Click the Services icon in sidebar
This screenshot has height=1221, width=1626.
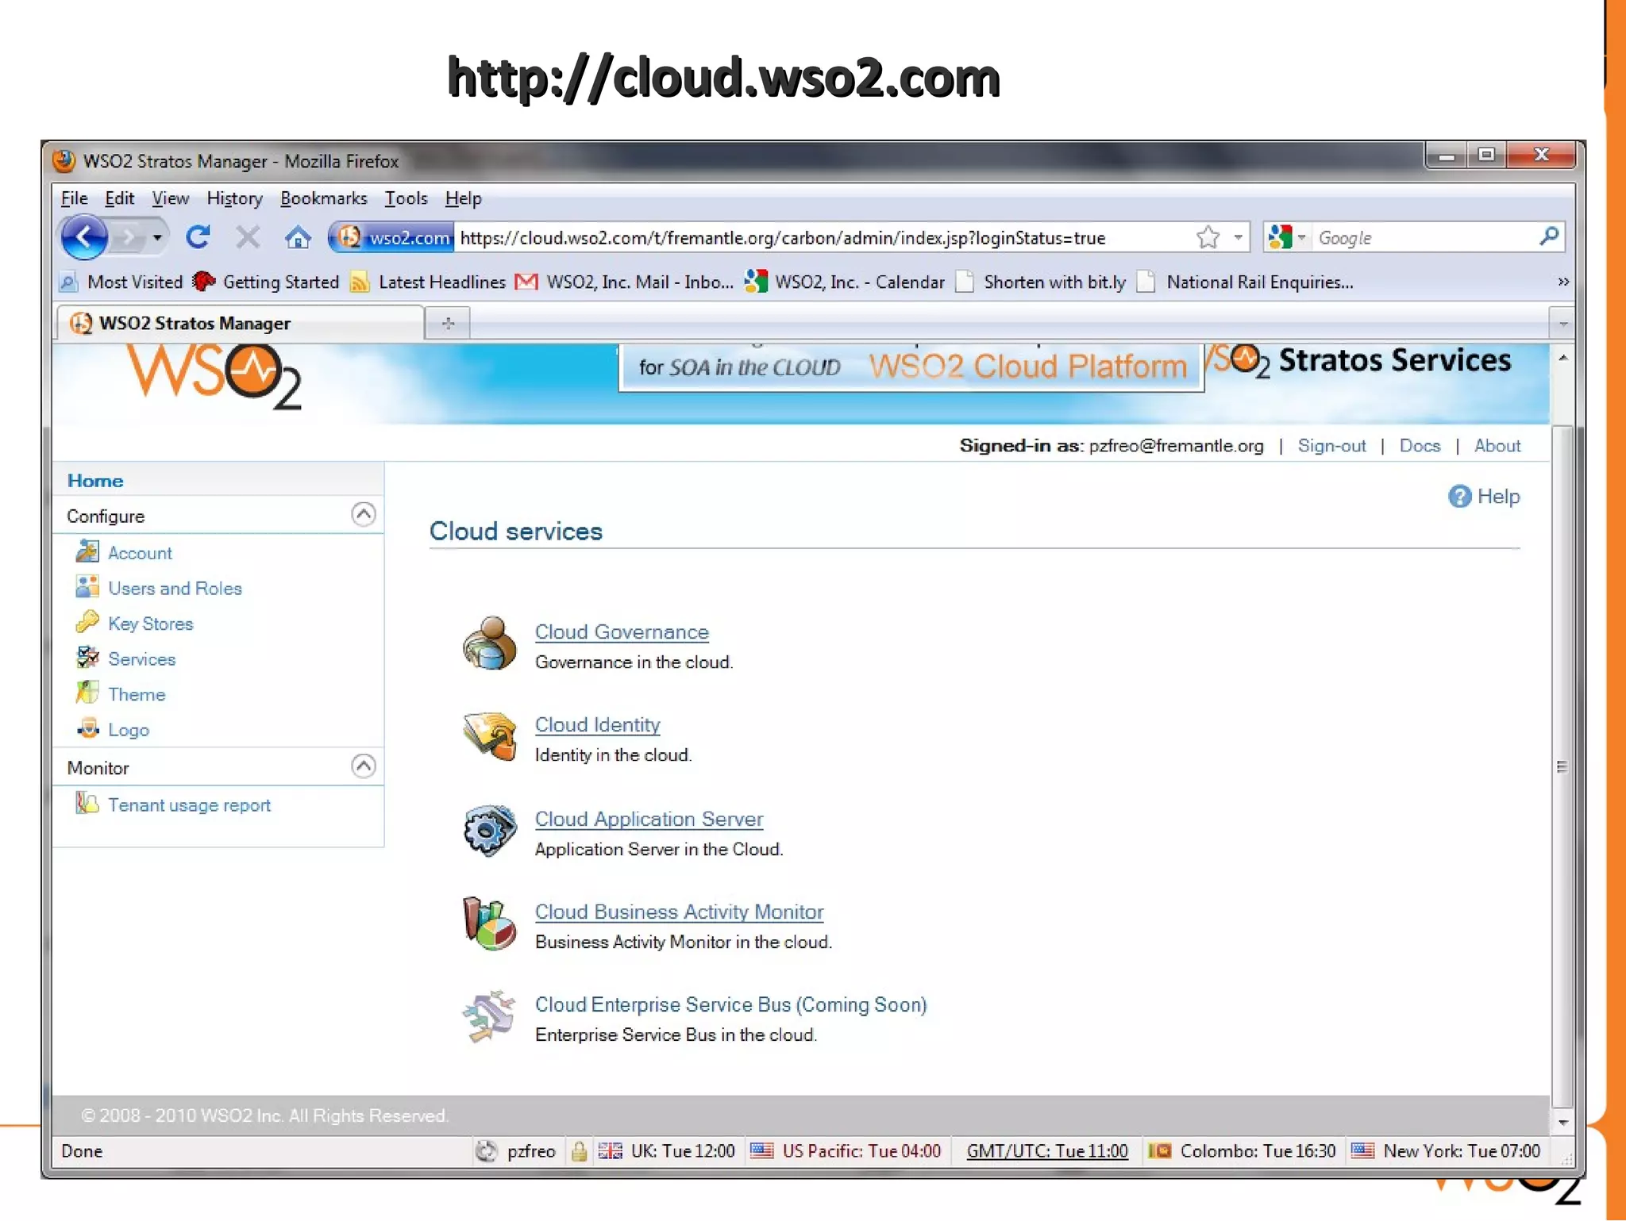pyautogui.click(x=87, y=657)
